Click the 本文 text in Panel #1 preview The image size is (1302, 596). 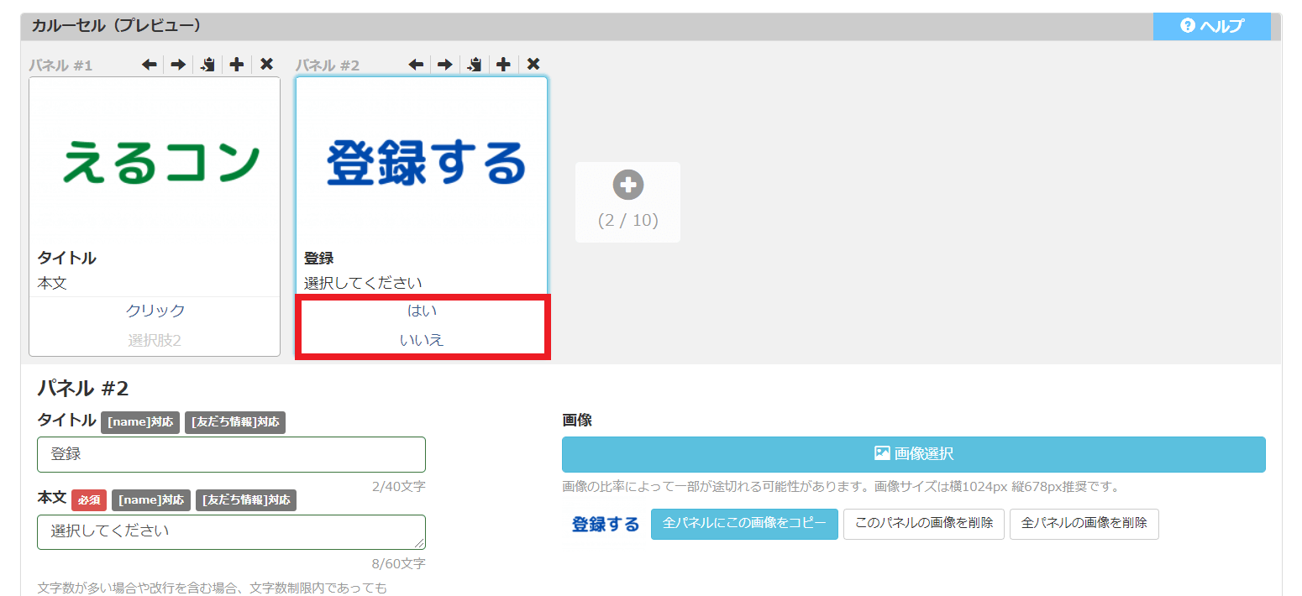(x=52, y=284)
